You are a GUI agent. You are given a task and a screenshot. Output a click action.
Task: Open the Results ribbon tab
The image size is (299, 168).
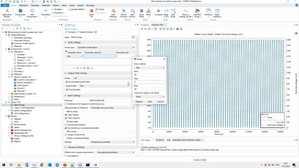pos(80,5)
